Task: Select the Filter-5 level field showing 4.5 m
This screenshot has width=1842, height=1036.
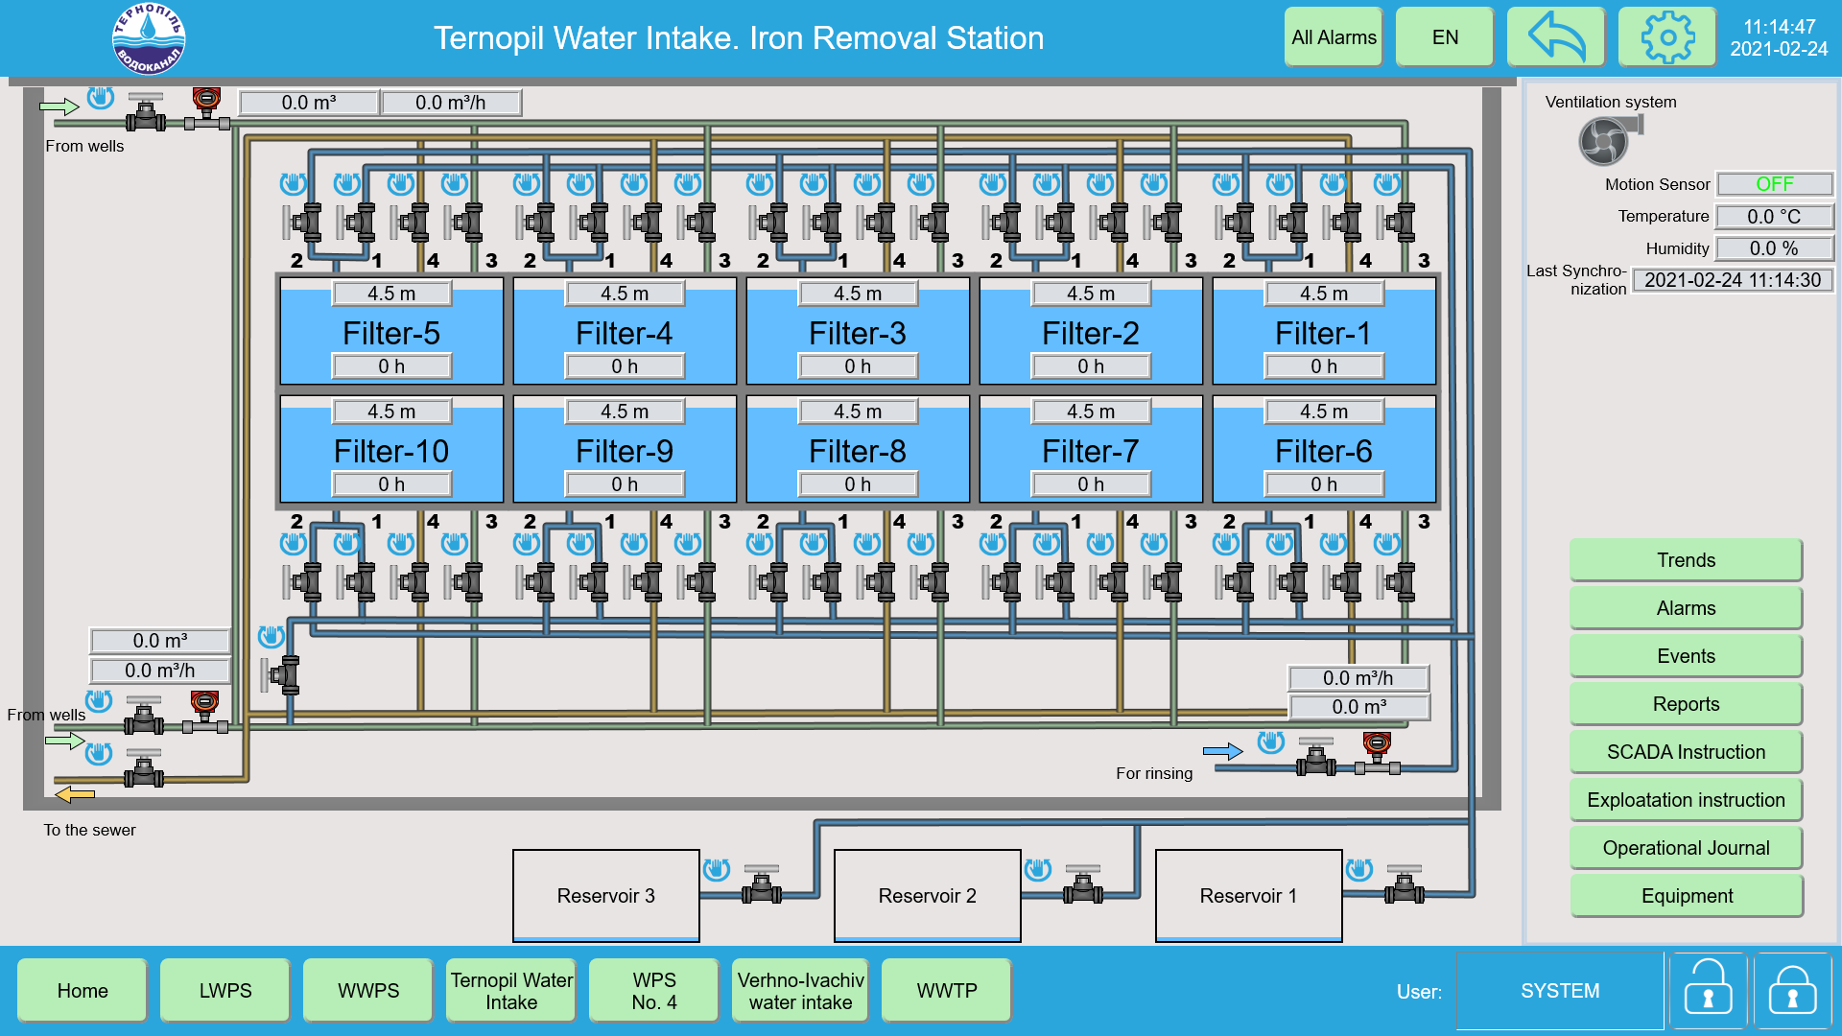Action: 391,294
